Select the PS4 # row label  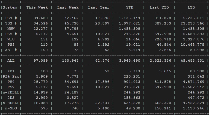[11, 18]
